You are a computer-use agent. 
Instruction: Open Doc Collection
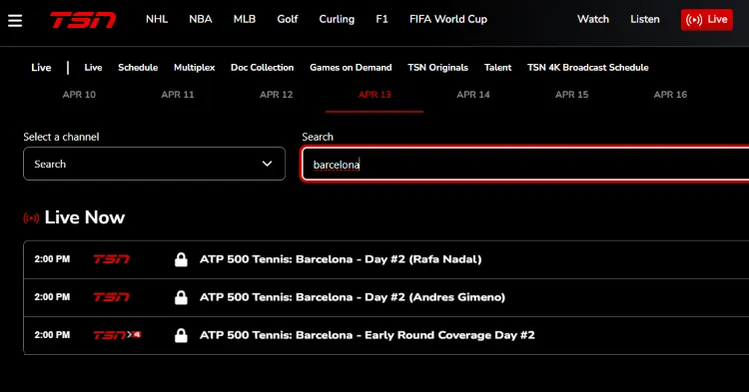coord(263,68)
